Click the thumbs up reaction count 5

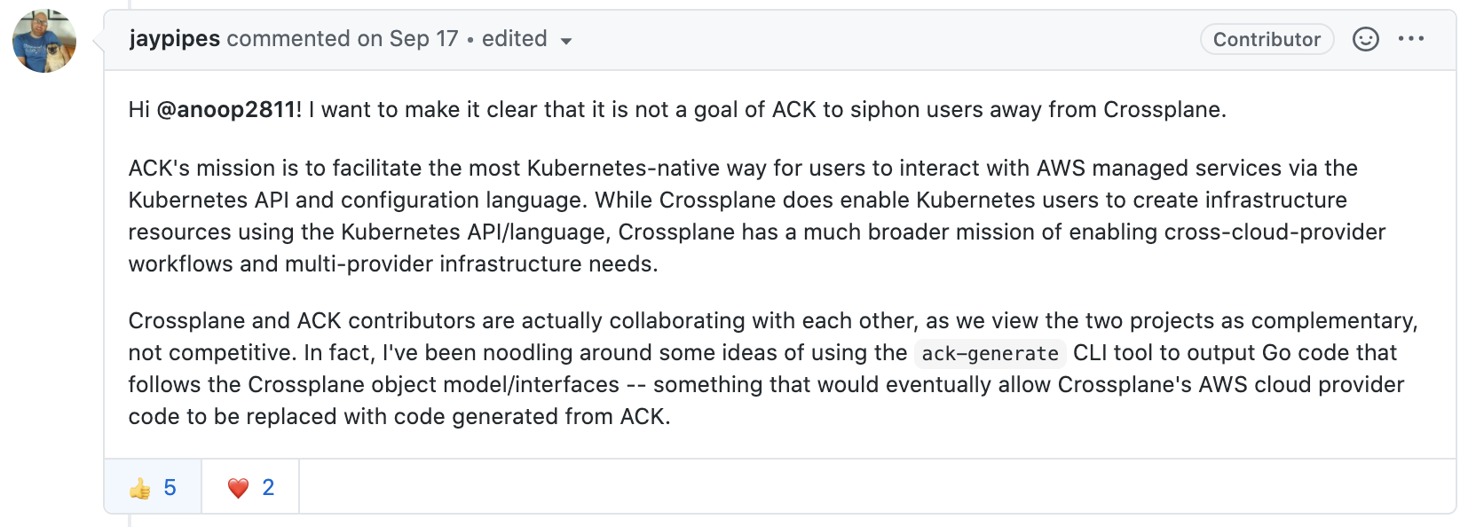[x=170, y=488]
